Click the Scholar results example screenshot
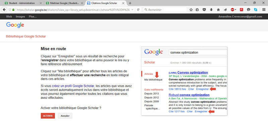 point(184,81)
